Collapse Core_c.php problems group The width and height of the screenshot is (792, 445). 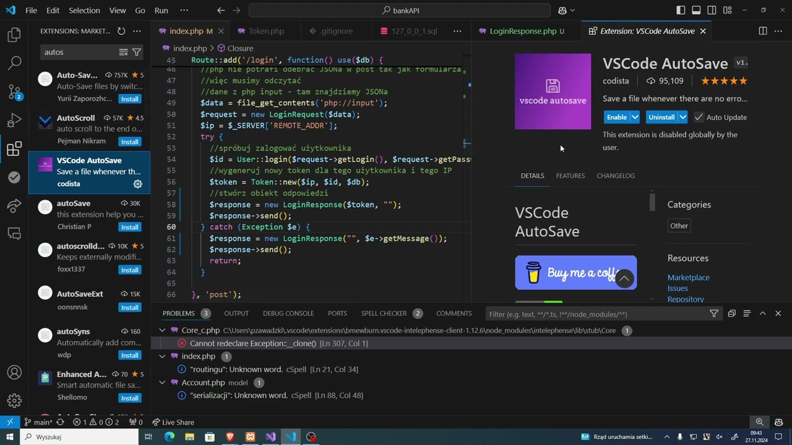[x=162, y=331]
